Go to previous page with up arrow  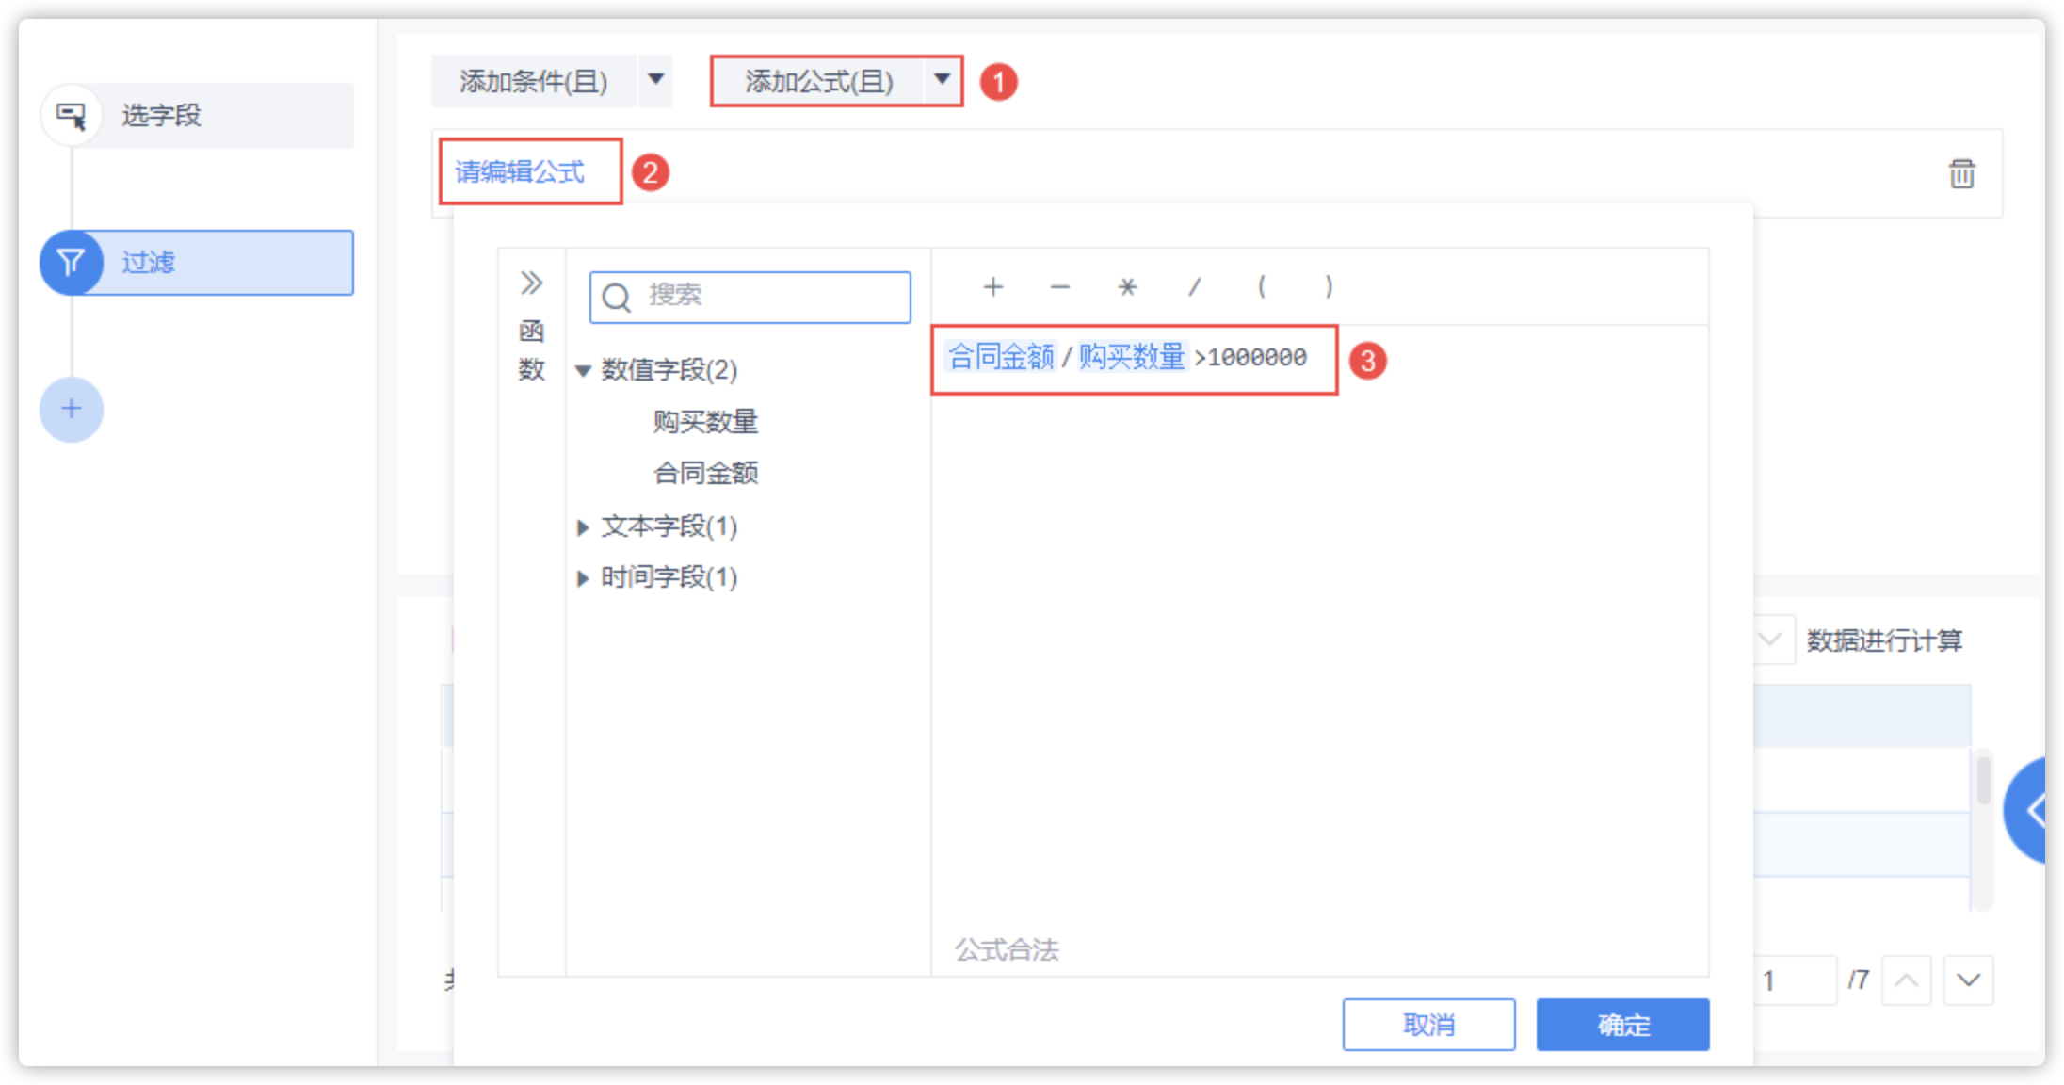coord(1907,980)
